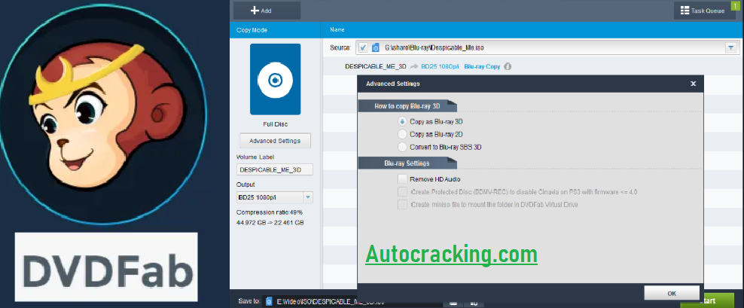Click the Save to ISO file icon
The image size is (744, 308).
pyautogui.click(x=269, y=301)
